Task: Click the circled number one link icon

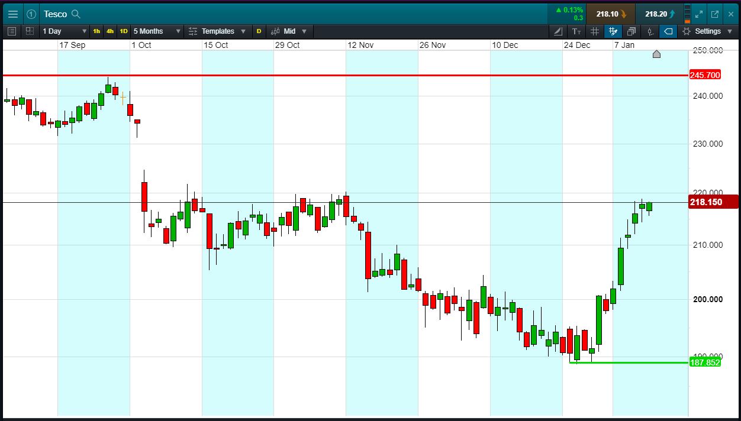Action: coord(31,14)
